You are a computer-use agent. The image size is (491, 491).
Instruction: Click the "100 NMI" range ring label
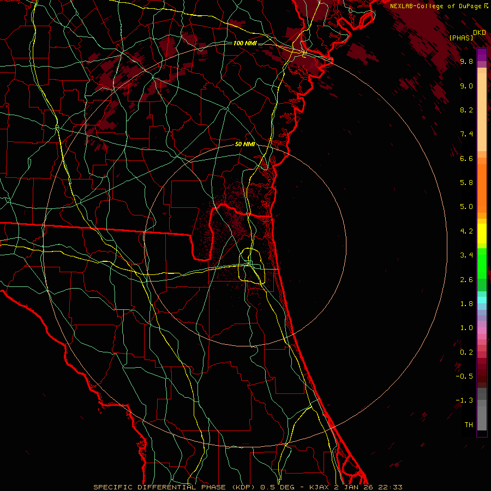click(x=245, y=43)
